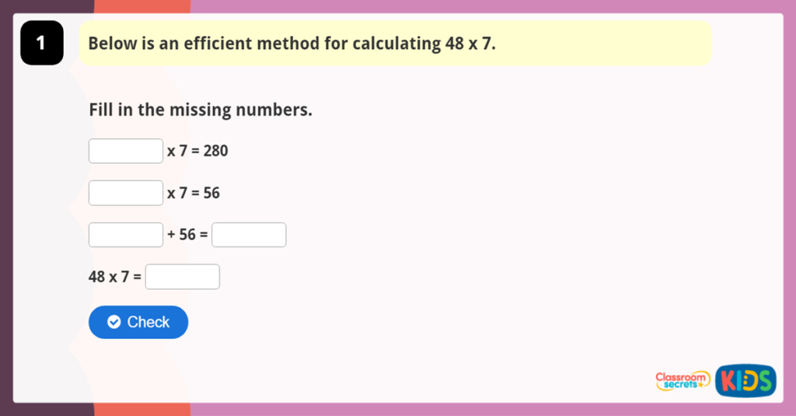
Task: Click the 'x 7 = 56' equation text
Action: pos(194,193)
